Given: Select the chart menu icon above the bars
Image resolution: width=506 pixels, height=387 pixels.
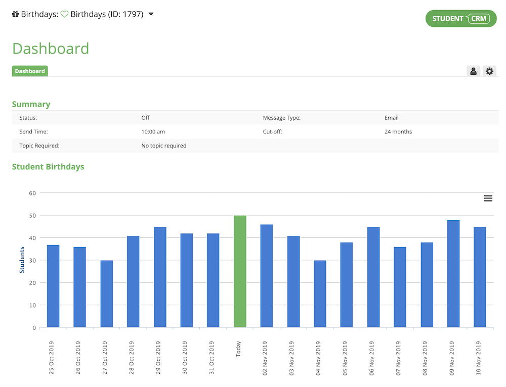Looking at the screenshot, I should (x=488, y=198).
